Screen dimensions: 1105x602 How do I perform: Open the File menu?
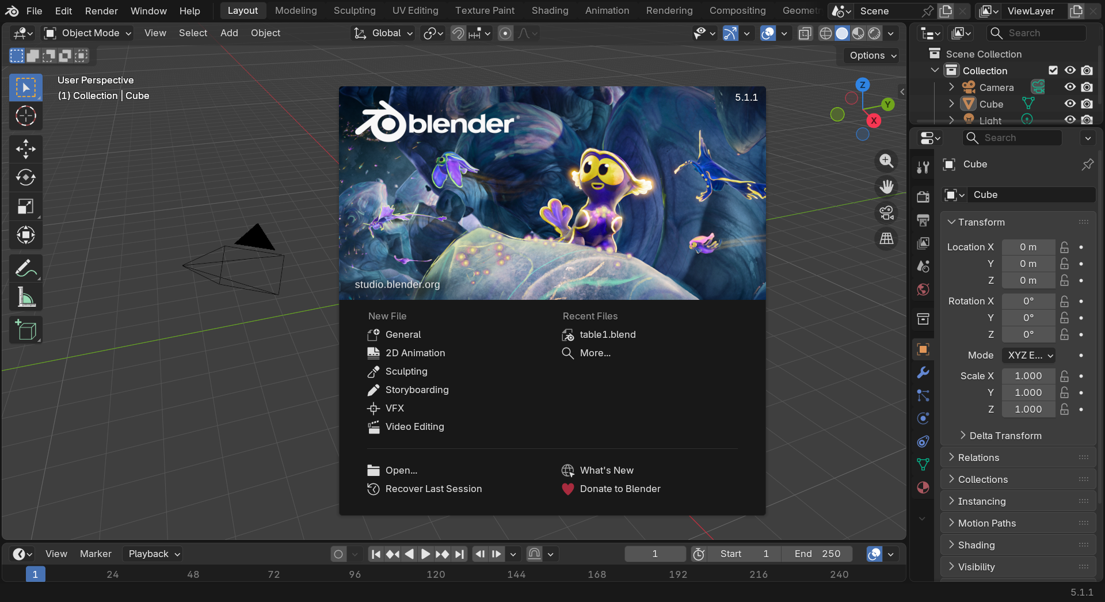click(x=35, y=11)
